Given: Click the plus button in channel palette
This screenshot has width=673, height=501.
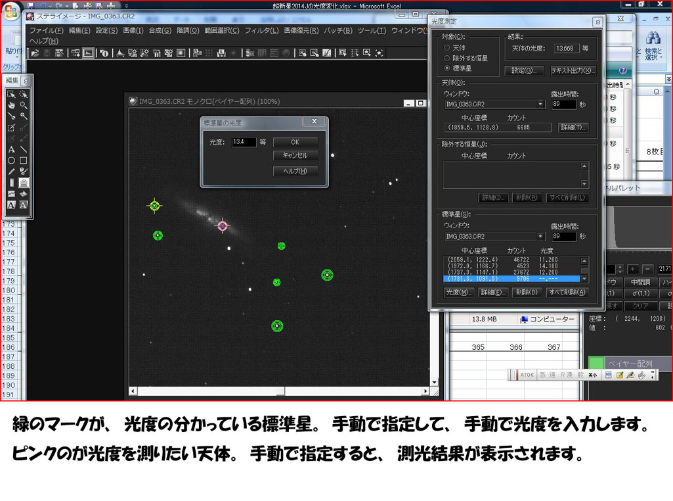Looking at the screenshot, I should coord(633,270).
